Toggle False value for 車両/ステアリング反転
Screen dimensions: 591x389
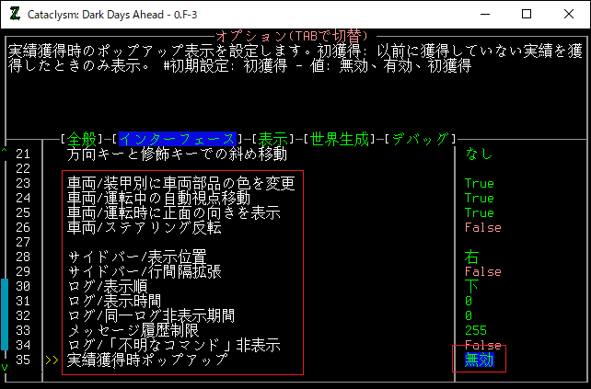482,227
